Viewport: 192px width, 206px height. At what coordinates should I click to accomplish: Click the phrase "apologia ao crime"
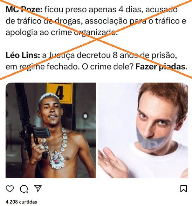point(39,32)
